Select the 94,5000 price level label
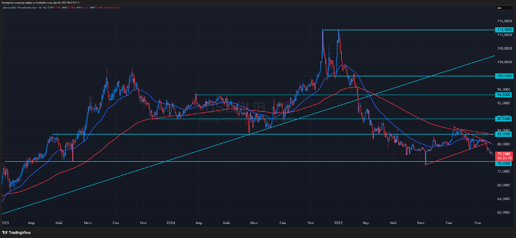Image resolution: width=516 pixels, height=238 pixels. [x=504, y=95]
